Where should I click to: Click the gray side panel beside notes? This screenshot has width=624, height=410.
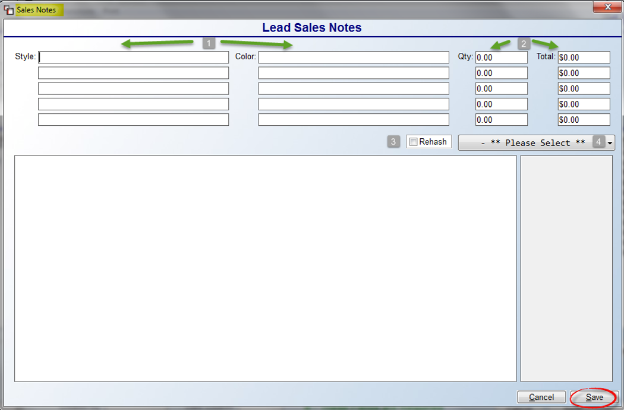[566, 269]
